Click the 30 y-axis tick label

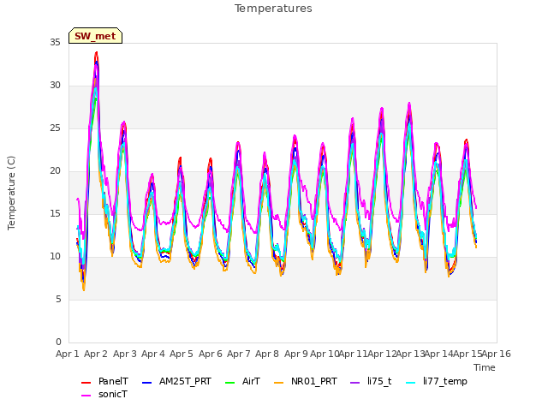coord(55,86)
